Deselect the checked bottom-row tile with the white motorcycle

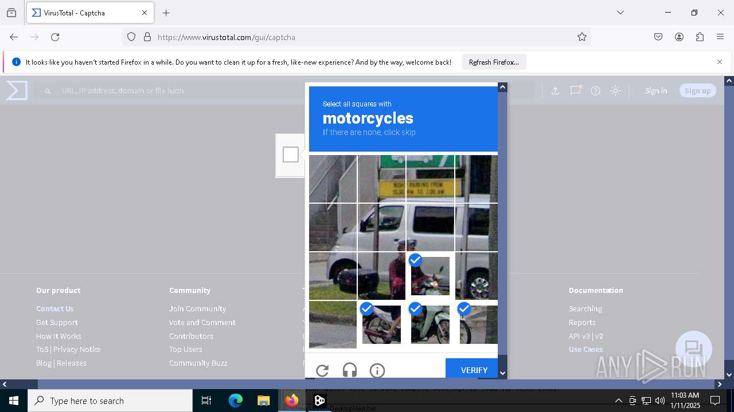pyautogui.click(x=430, y=324)
